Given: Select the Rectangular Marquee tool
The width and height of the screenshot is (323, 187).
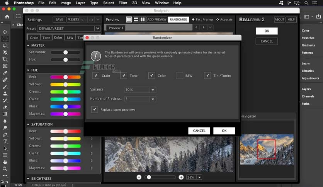Looking at the screenshot, I should click(5, 39).
